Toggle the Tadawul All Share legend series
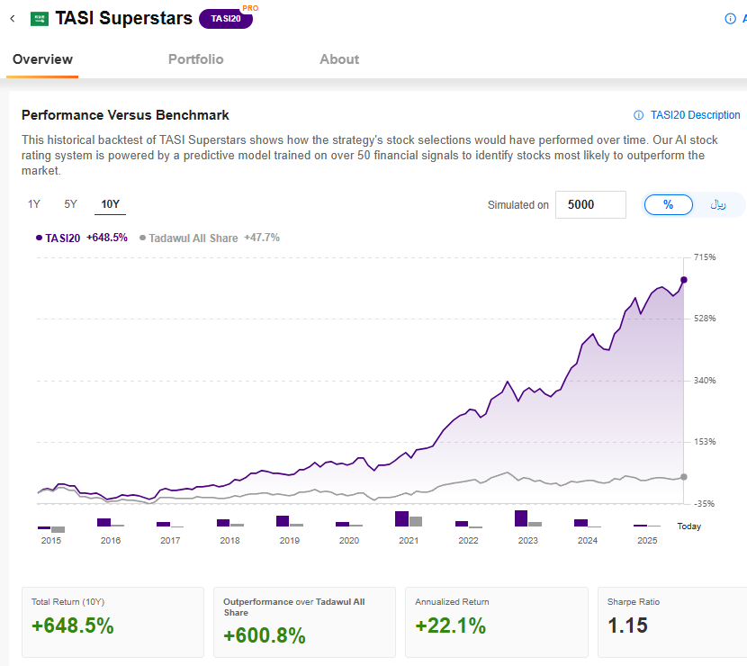Image resolution: width=747 pixels, height=666 pixels. coord(209,238)
